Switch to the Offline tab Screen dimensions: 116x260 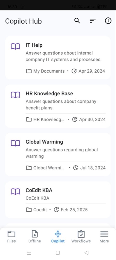(35, 237)
